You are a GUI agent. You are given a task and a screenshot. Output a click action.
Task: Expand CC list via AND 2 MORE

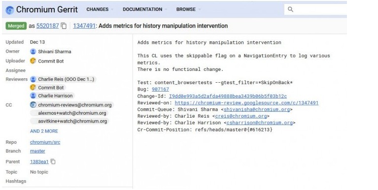[44, 131]
